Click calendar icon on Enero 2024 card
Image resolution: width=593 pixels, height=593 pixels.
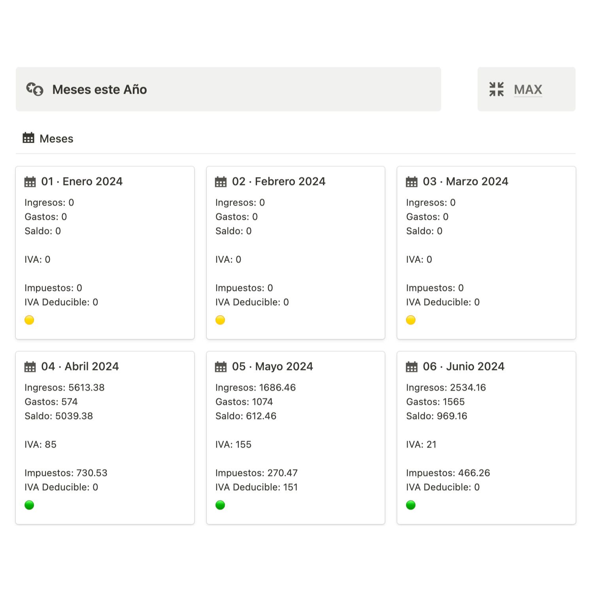pyautogui.click(x=30, y=181)
